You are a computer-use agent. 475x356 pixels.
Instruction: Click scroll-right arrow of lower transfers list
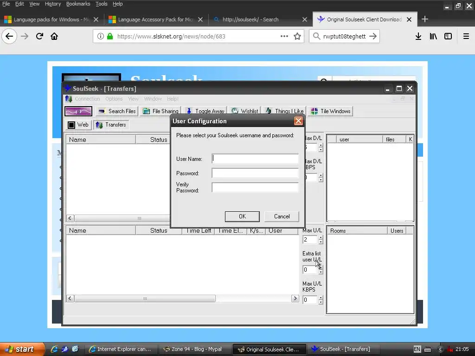[295, 299]
